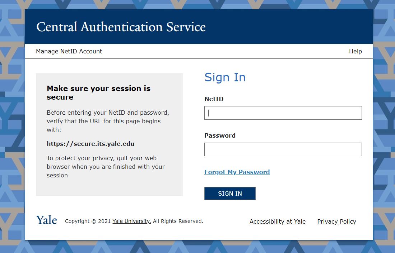This screenshot has height=253, width=395.
Task: Click the Password label above its field
Action: pos(220,135)
